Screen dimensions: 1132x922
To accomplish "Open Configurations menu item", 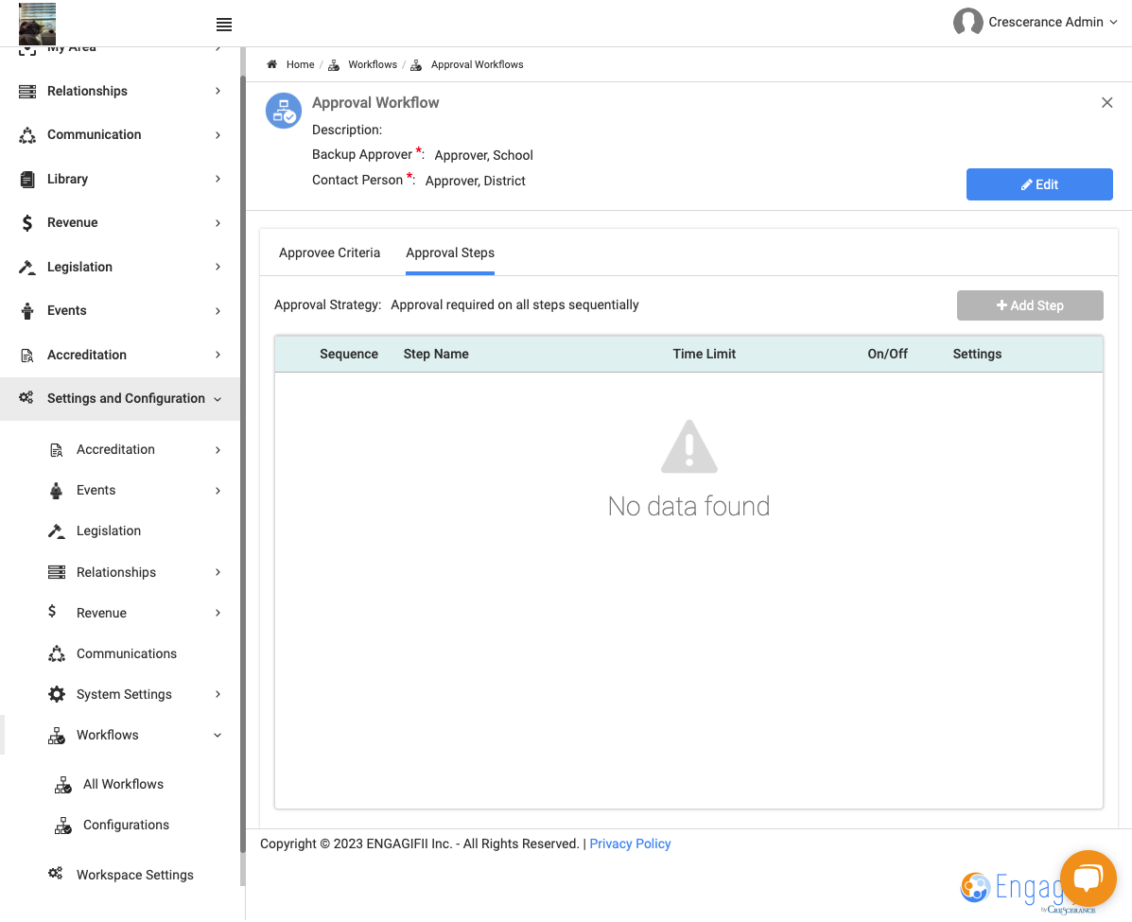I will pyautogui.click(x=126, y=826).
